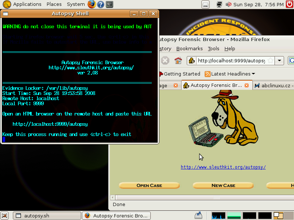294x220 pixels.
Task: Close the Autopsy Shell window
Action: pos(153,14)
